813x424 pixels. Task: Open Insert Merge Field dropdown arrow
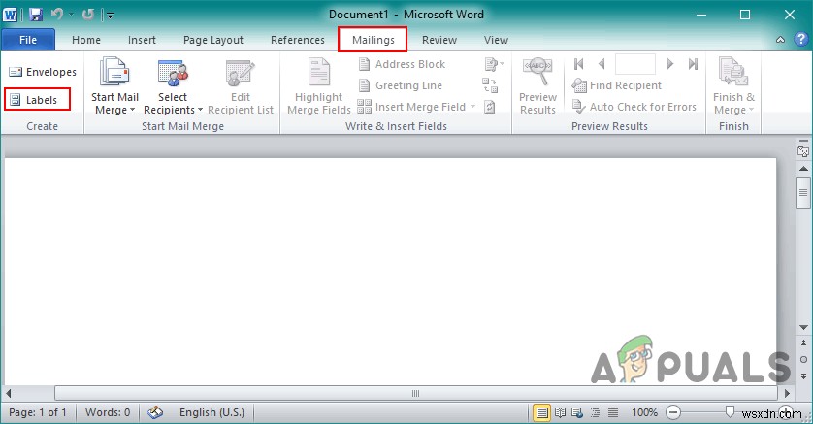coord(472,107)
